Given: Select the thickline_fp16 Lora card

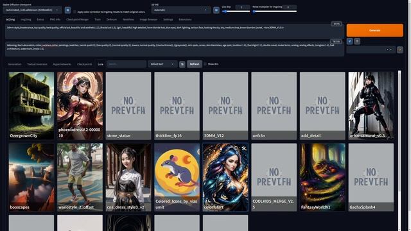Looking at the screenshot, I should point(177,106).
